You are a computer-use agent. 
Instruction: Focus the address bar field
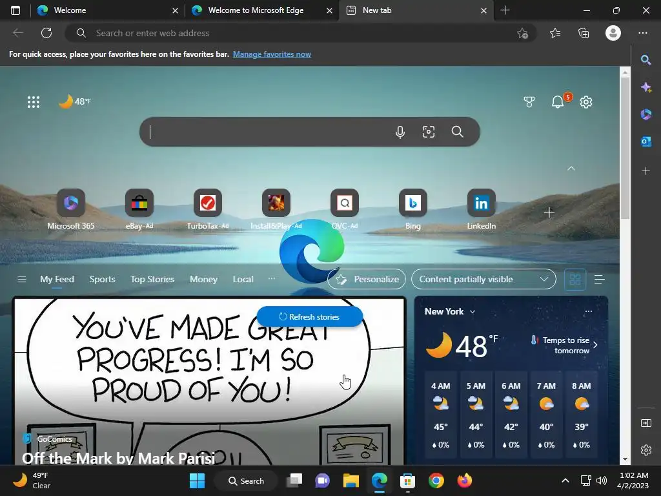(x=301, y=33)
